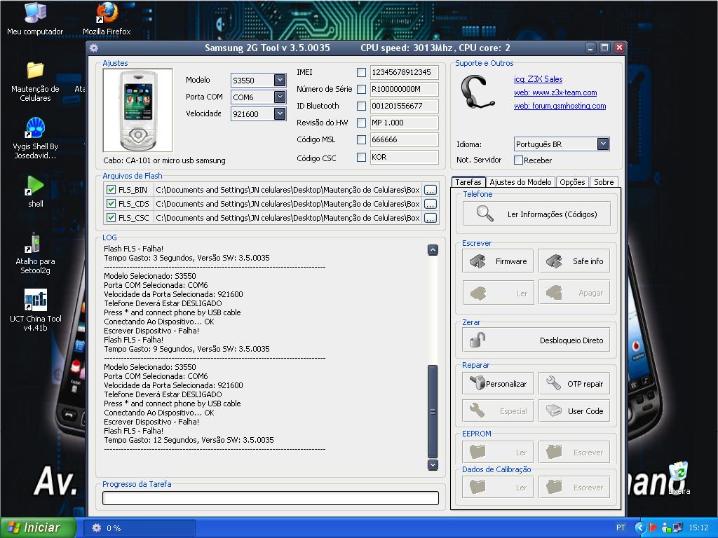718x538 pixels.
Task: Click the log scroll up arrow
Action: tap(433, 250)
